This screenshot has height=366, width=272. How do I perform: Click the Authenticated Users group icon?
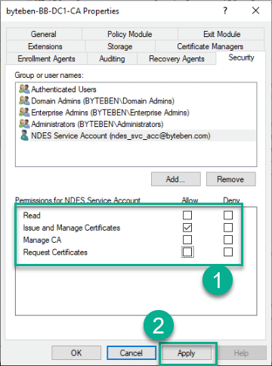pyautogui.click(x=24, y=89)
